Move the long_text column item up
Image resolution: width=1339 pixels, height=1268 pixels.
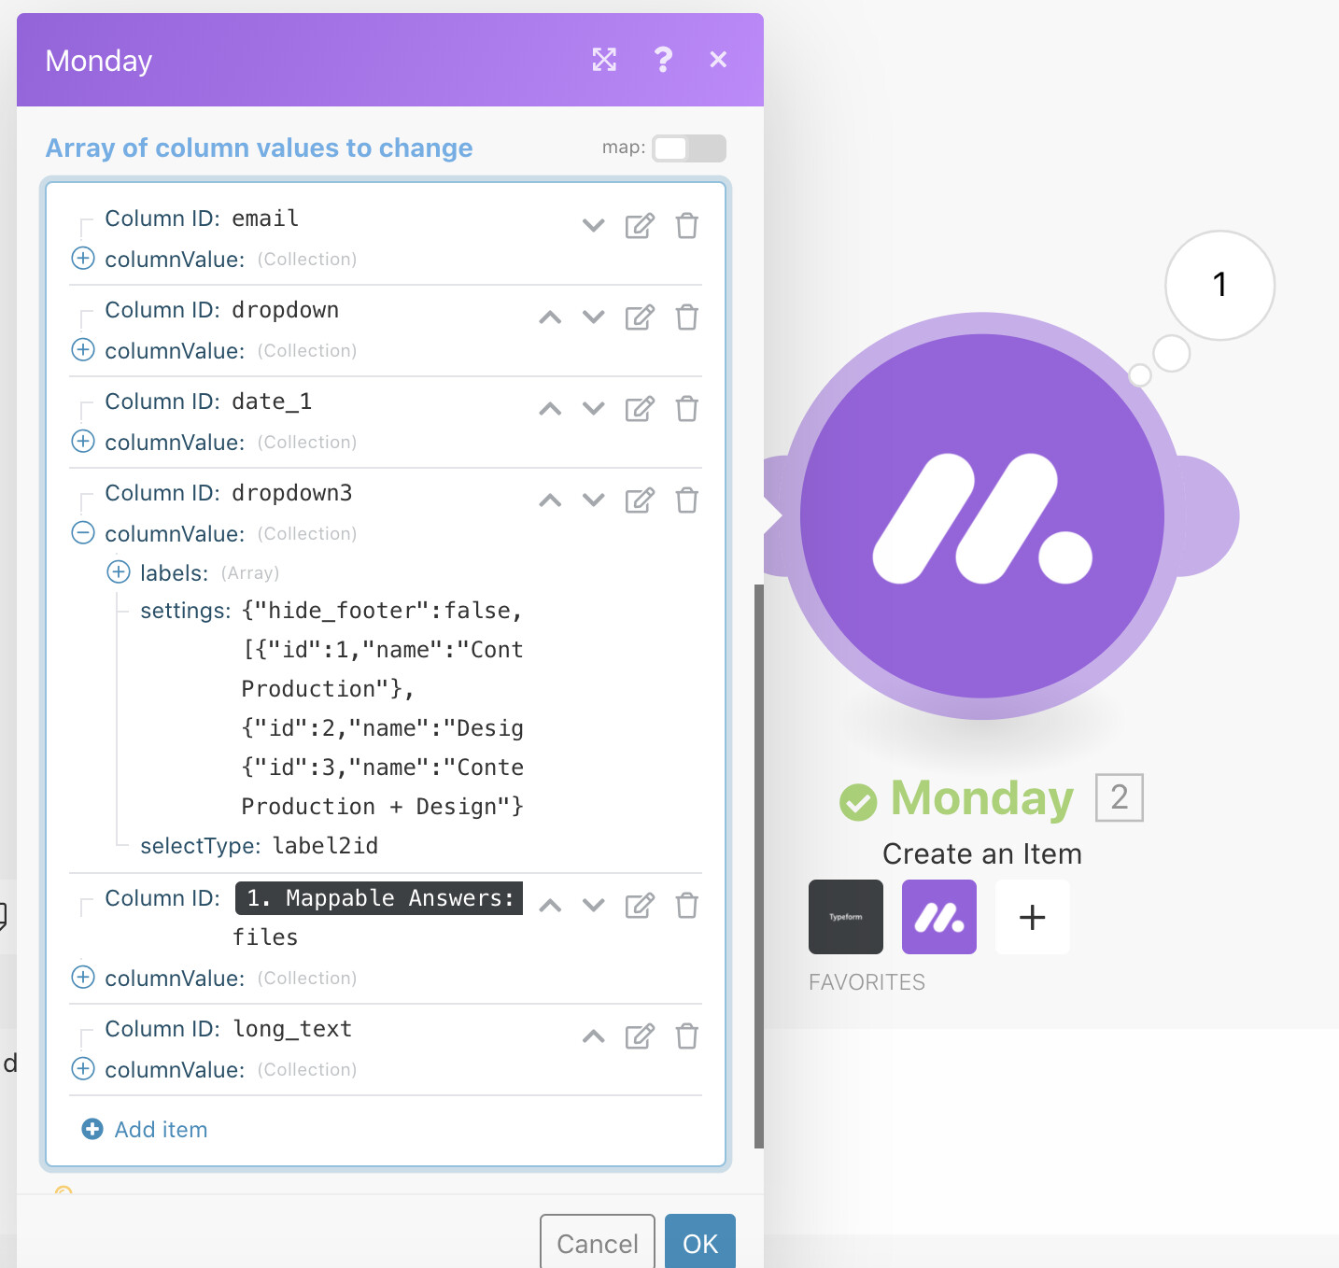tap(593, 1036)
